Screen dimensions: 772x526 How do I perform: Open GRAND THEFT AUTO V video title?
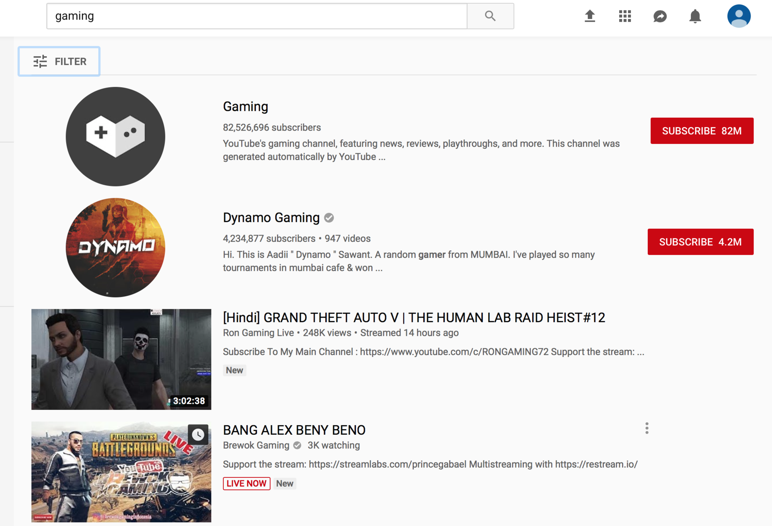pos(413,317)
